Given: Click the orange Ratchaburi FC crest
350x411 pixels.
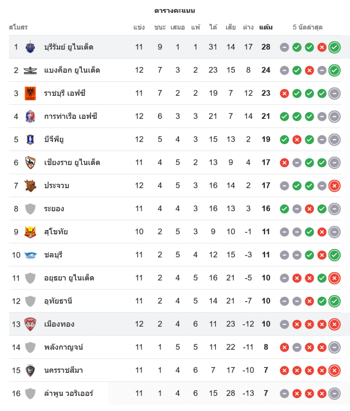Looking at the screenshot, I should [30, 93].
